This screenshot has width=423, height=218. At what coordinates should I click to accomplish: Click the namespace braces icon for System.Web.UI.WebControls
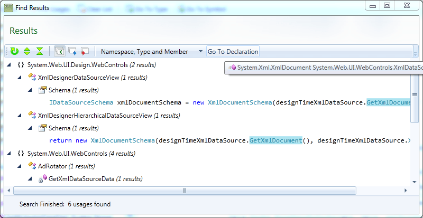21,154
